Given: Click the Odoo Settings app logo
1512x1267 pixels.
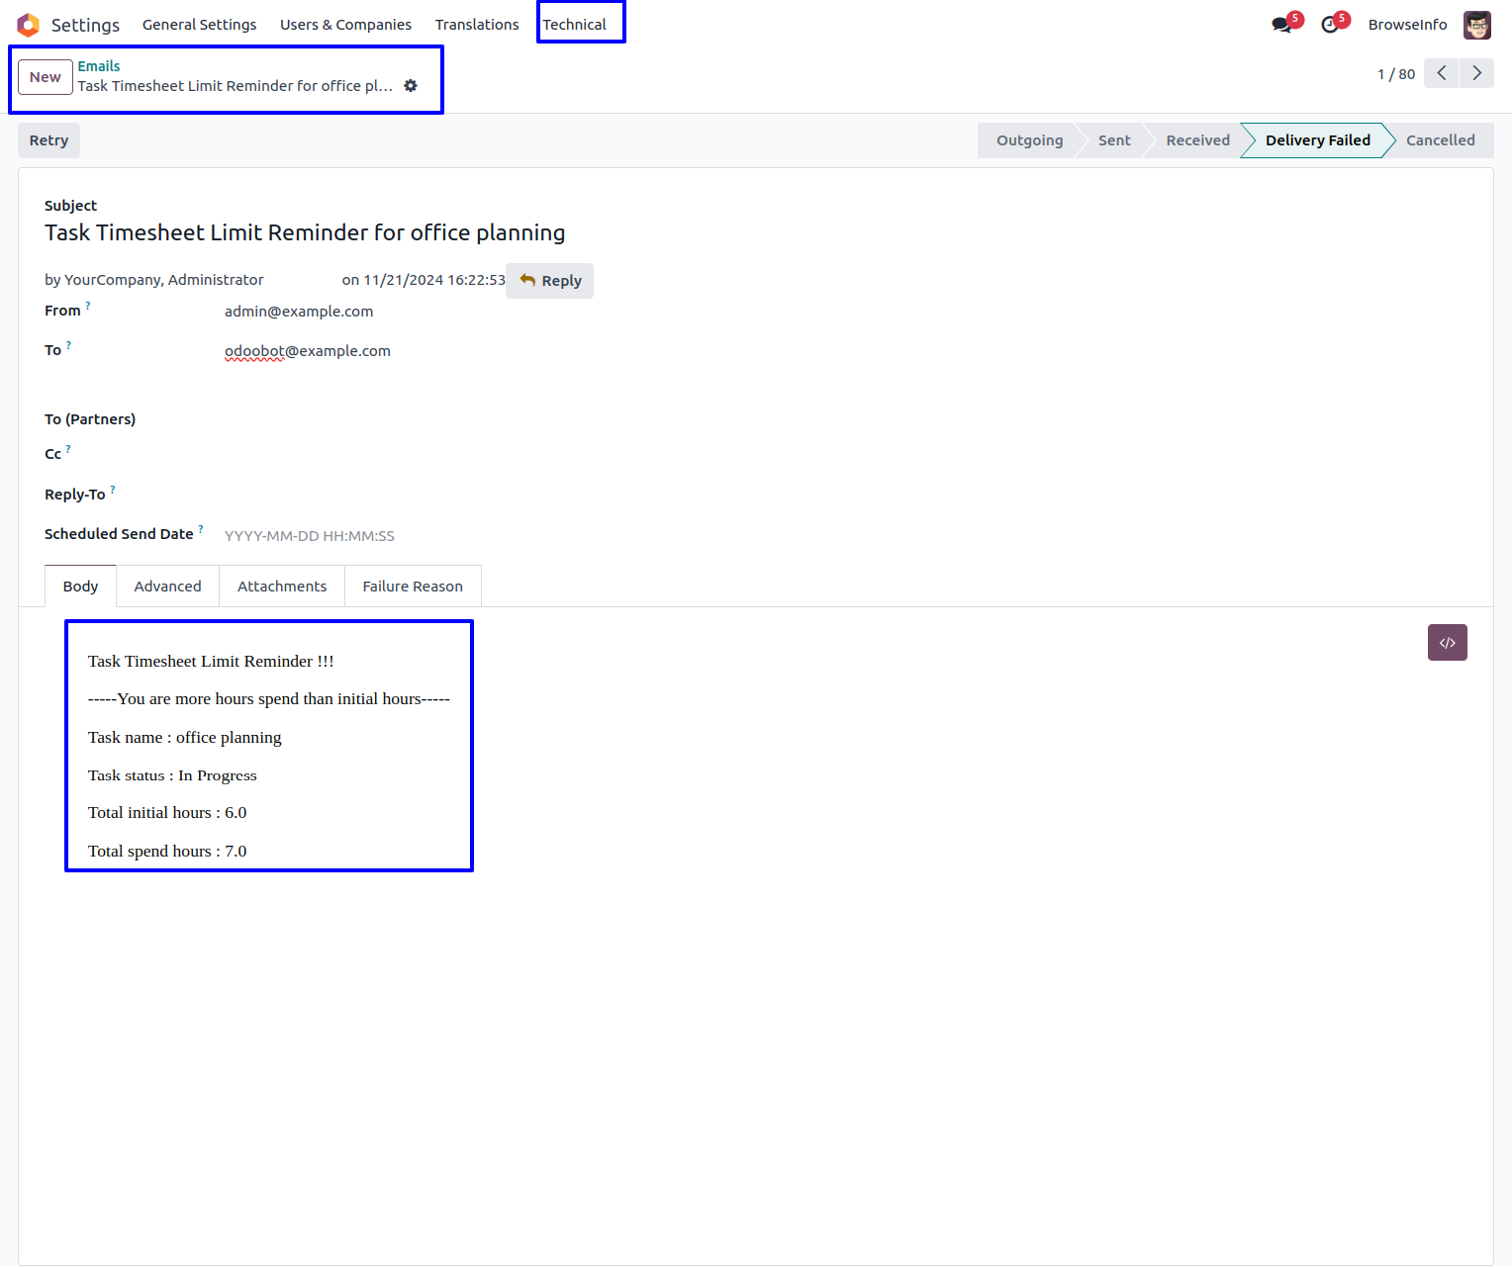Looking at the screenshot, I should click(28, 25).
